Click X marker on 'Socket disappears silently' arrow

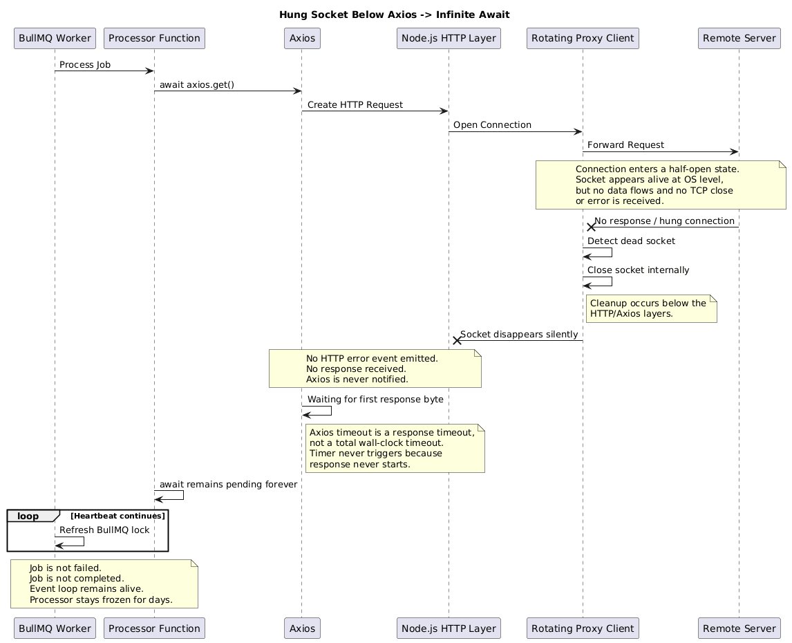click(x=457, y=341)
